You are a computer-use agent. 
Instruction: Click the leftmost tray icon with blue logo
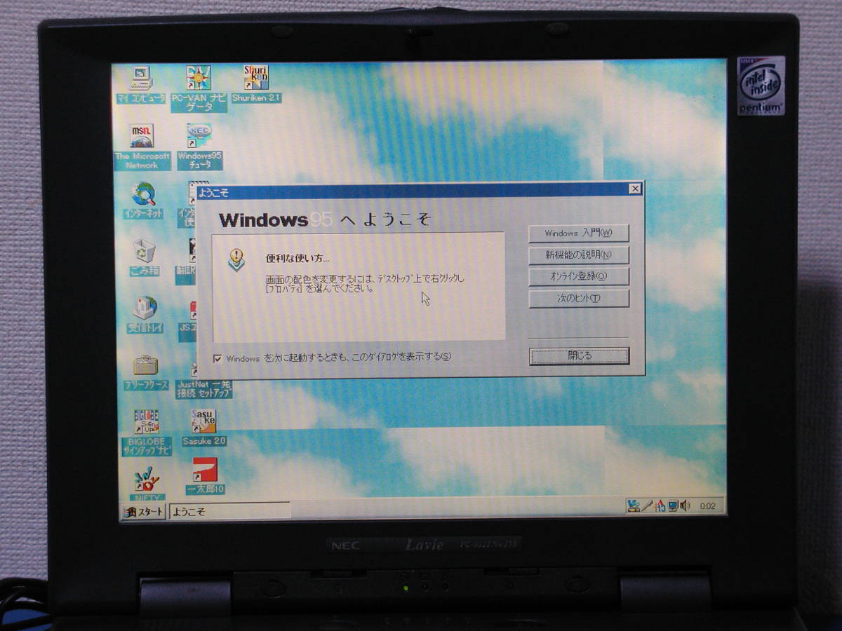pyautogui.click(x=634, y=506)
